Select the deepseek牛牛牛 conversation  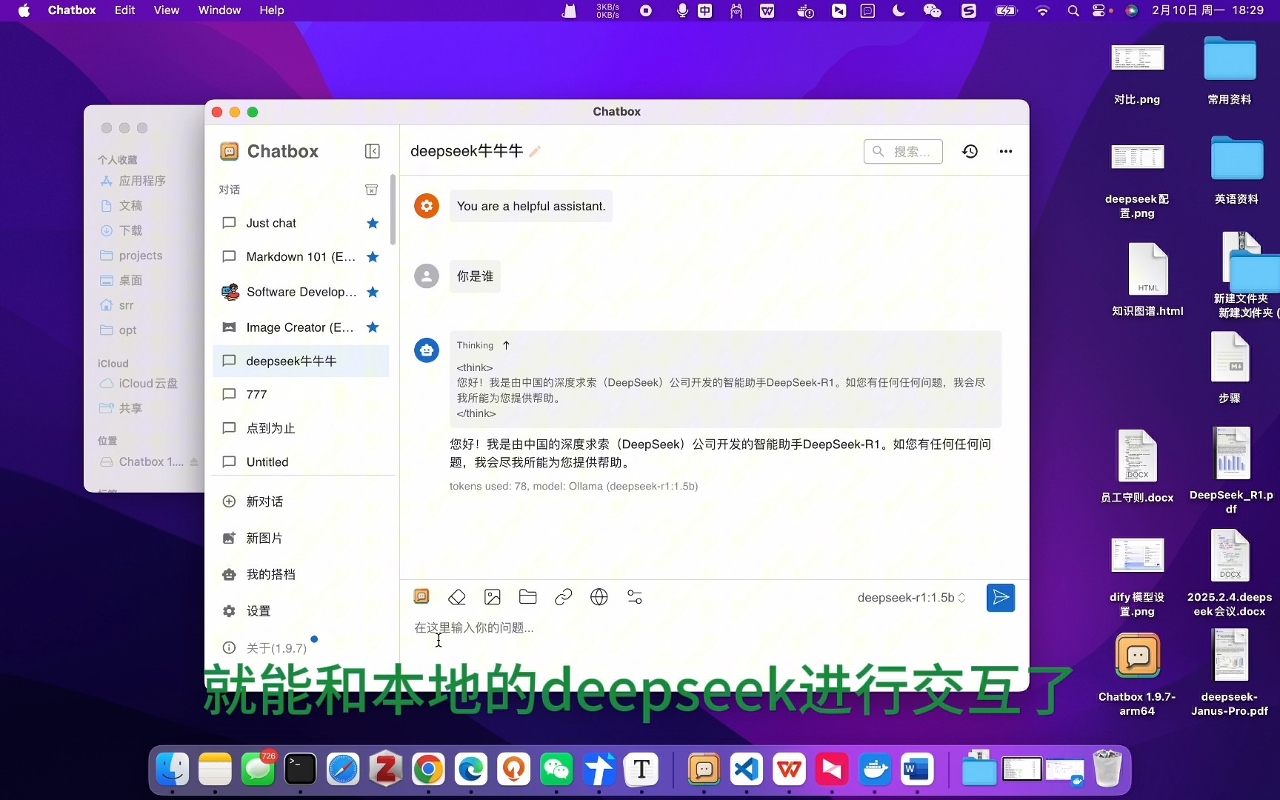[x=301, y=361]
